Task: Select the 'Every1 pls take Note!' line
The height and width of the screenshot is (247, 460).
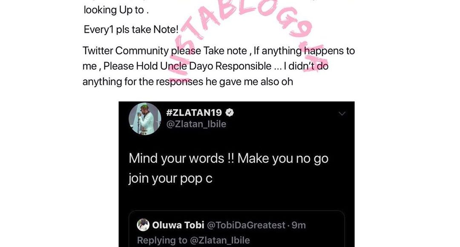Action: click(131, 30)
